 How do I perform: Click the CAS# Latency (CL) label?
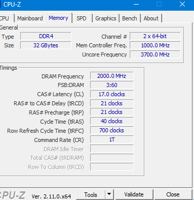click(60, 94)
